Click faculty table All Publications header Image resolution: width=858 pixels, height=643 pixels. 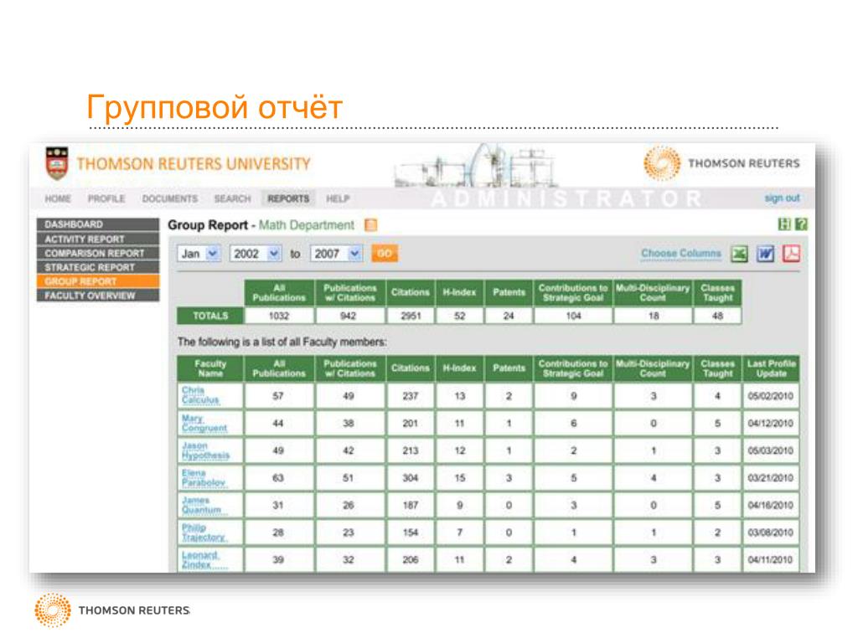[x=279, y=368]
